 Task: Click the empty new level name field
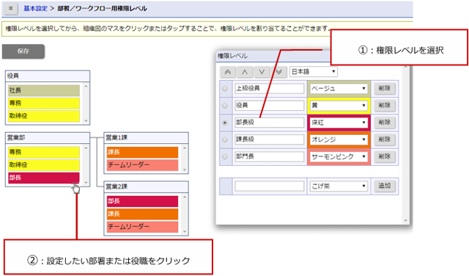269,186
